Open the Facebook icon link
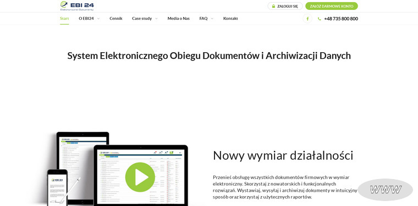This screenshot has width=418, height=206. click(x=307, y=19)
